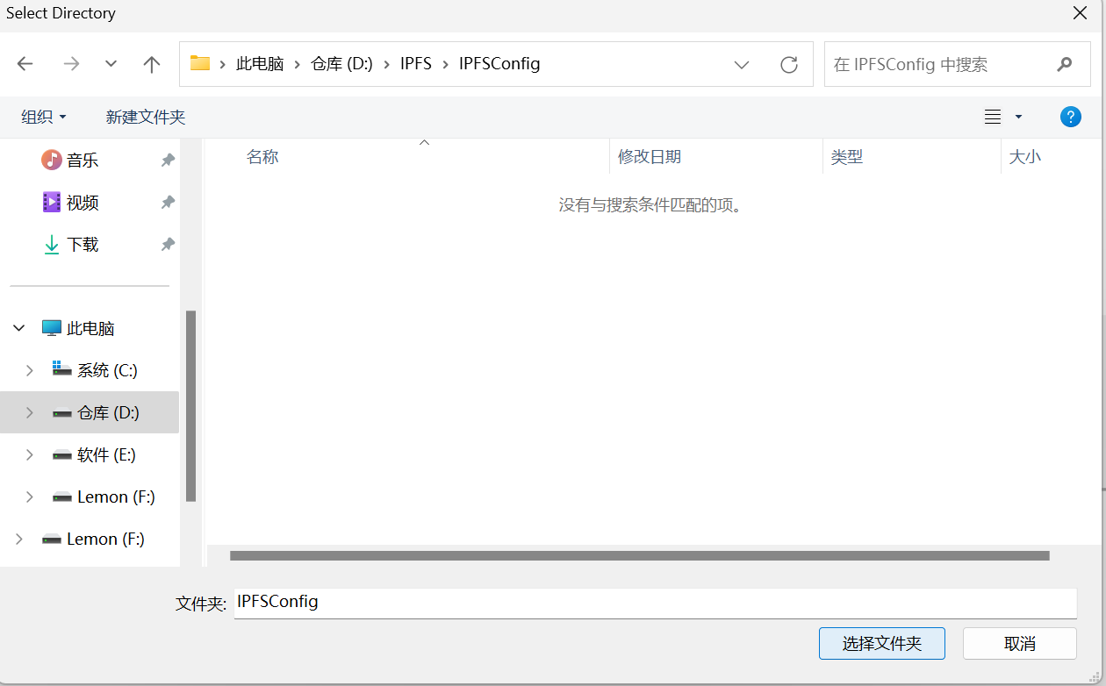Go up one folder level
1106x686 pixels.
click(x=151, y=63)
